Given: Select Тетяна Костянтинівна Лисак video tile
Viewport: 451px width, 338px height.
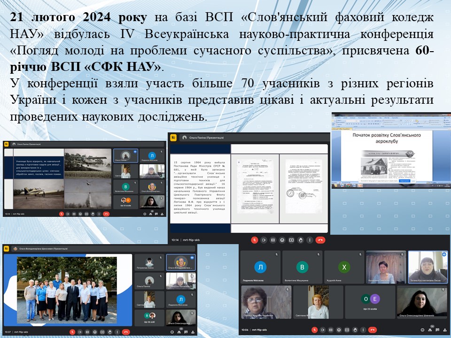Looking at the screenshot, I should coord(428,267).
